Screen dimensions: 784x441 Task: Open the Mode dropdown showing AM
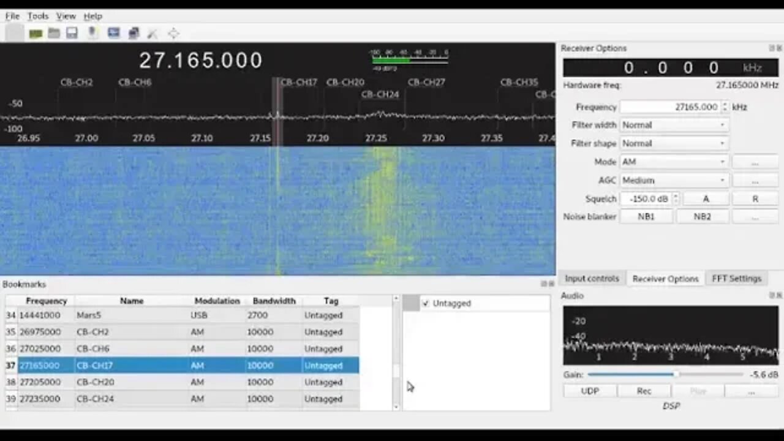674,162
